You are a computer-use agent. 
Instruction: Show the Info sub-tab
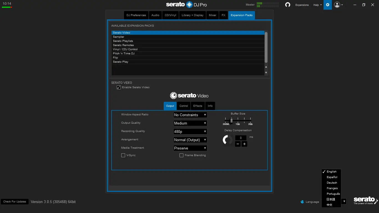[x=210, y=106]
